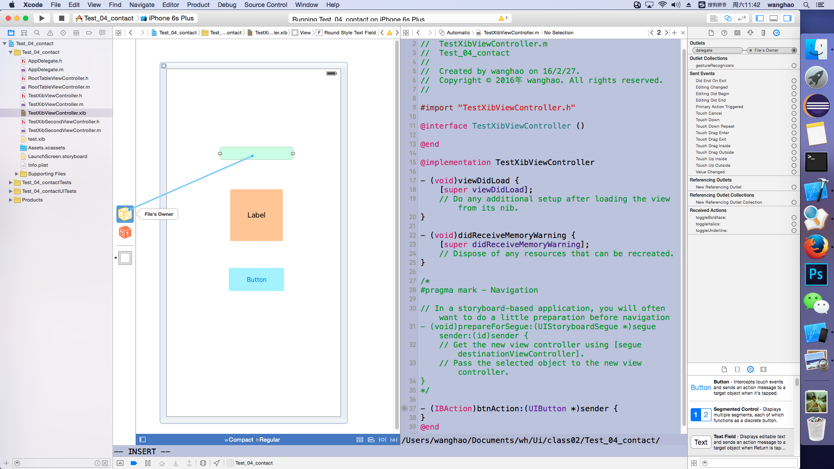The image size is (834, 469).
Task: Show the Project navigator folder icon
Action: pos(11,33)
